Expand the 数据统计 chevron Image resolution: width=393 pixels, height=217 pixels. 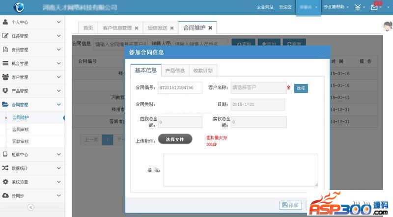[x=58, y=168]
